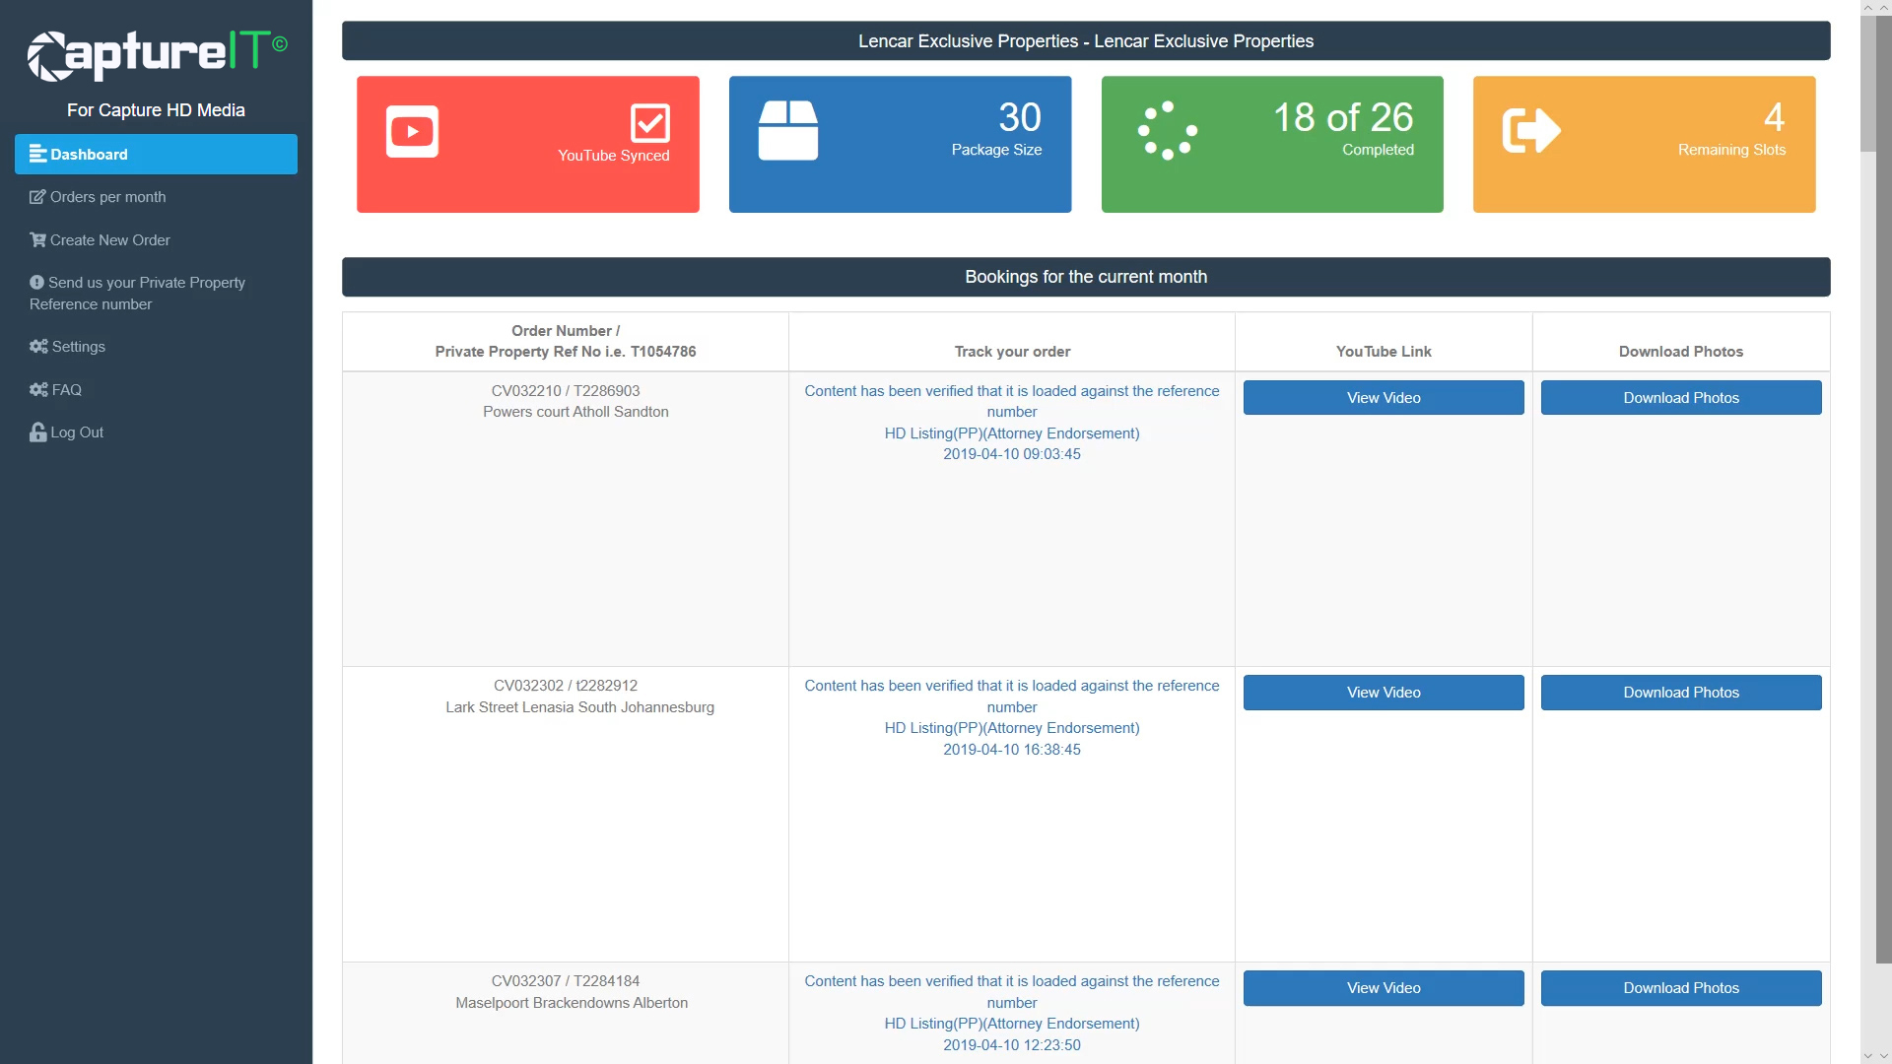
Task: Click View Video for Maselpoort Brackendowns Alberton
Action: pos(1384,987)
